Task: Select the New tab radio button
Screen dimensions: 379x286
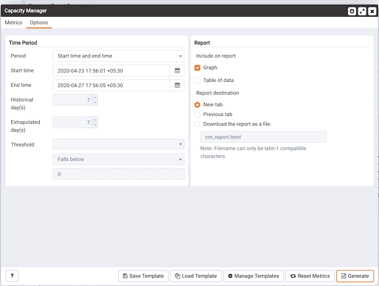Action: [197, 105]
